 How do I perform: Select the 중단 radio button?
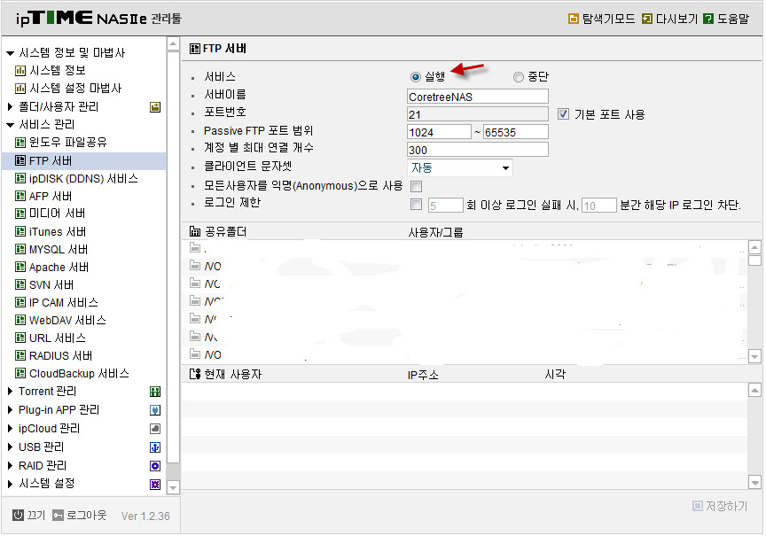click(x=519, y=77)
